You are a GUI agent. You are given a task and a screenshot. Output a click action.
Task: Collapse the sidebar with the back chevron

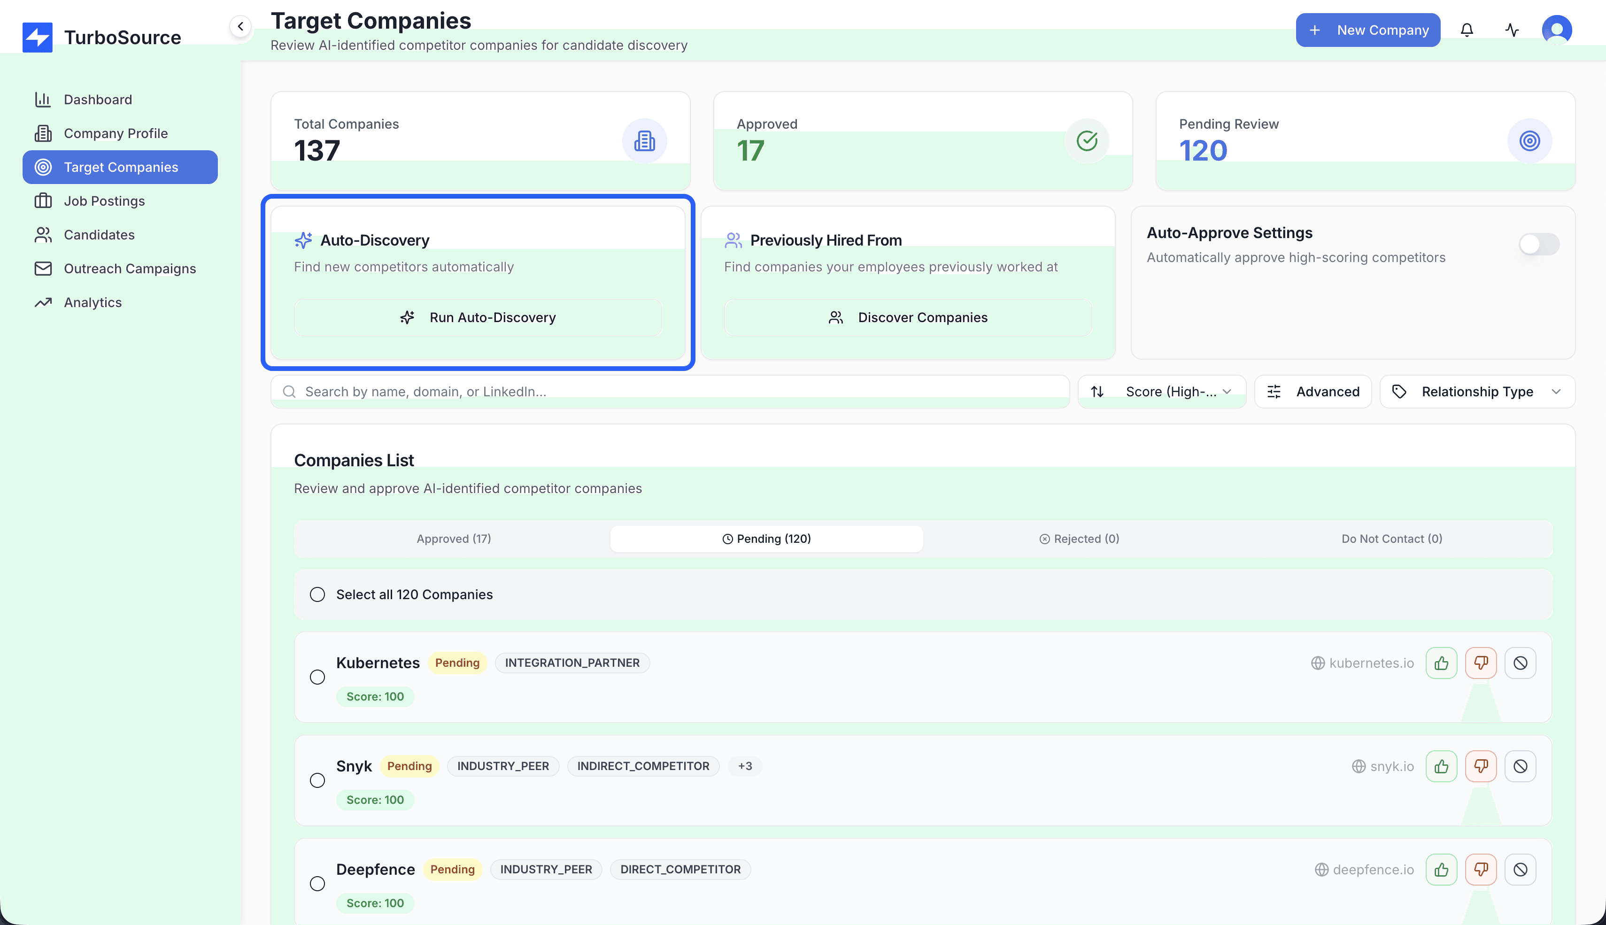click(241, 26)
